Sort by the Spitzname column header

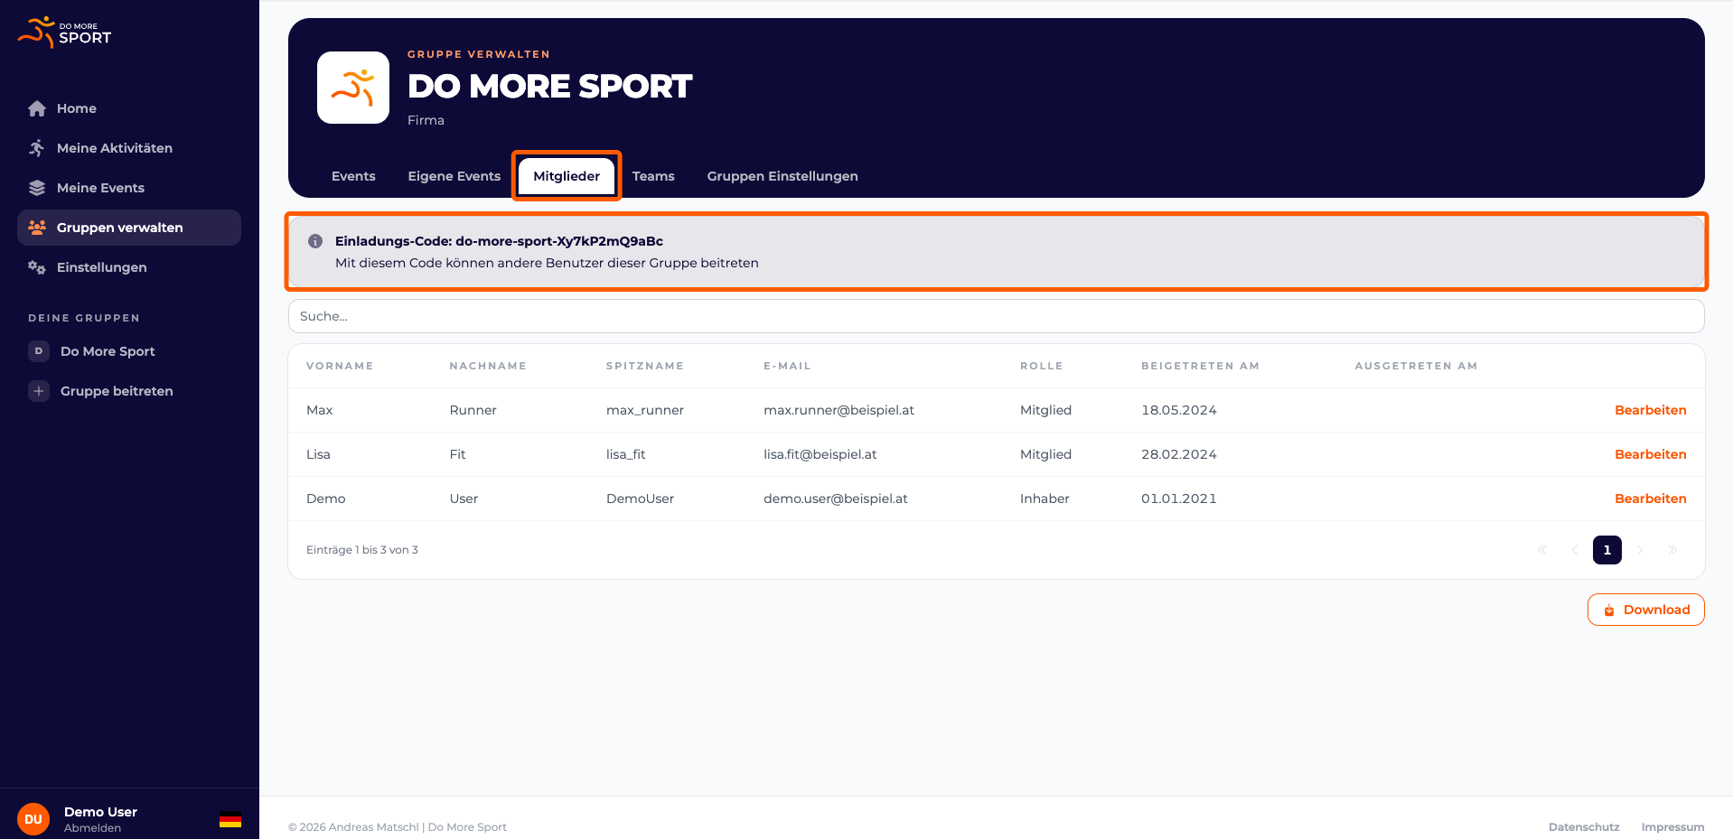[x=645, y=366]
